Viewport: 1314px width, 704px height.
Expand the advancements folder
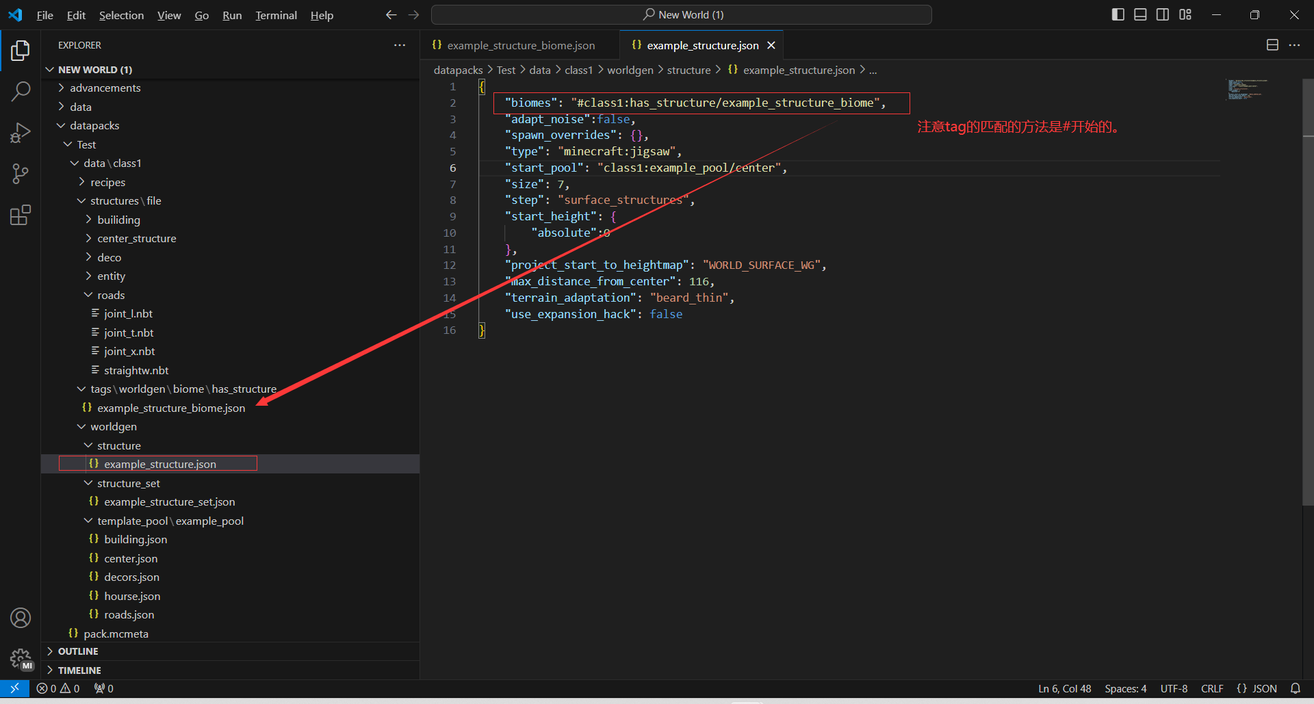click(230, 88)
